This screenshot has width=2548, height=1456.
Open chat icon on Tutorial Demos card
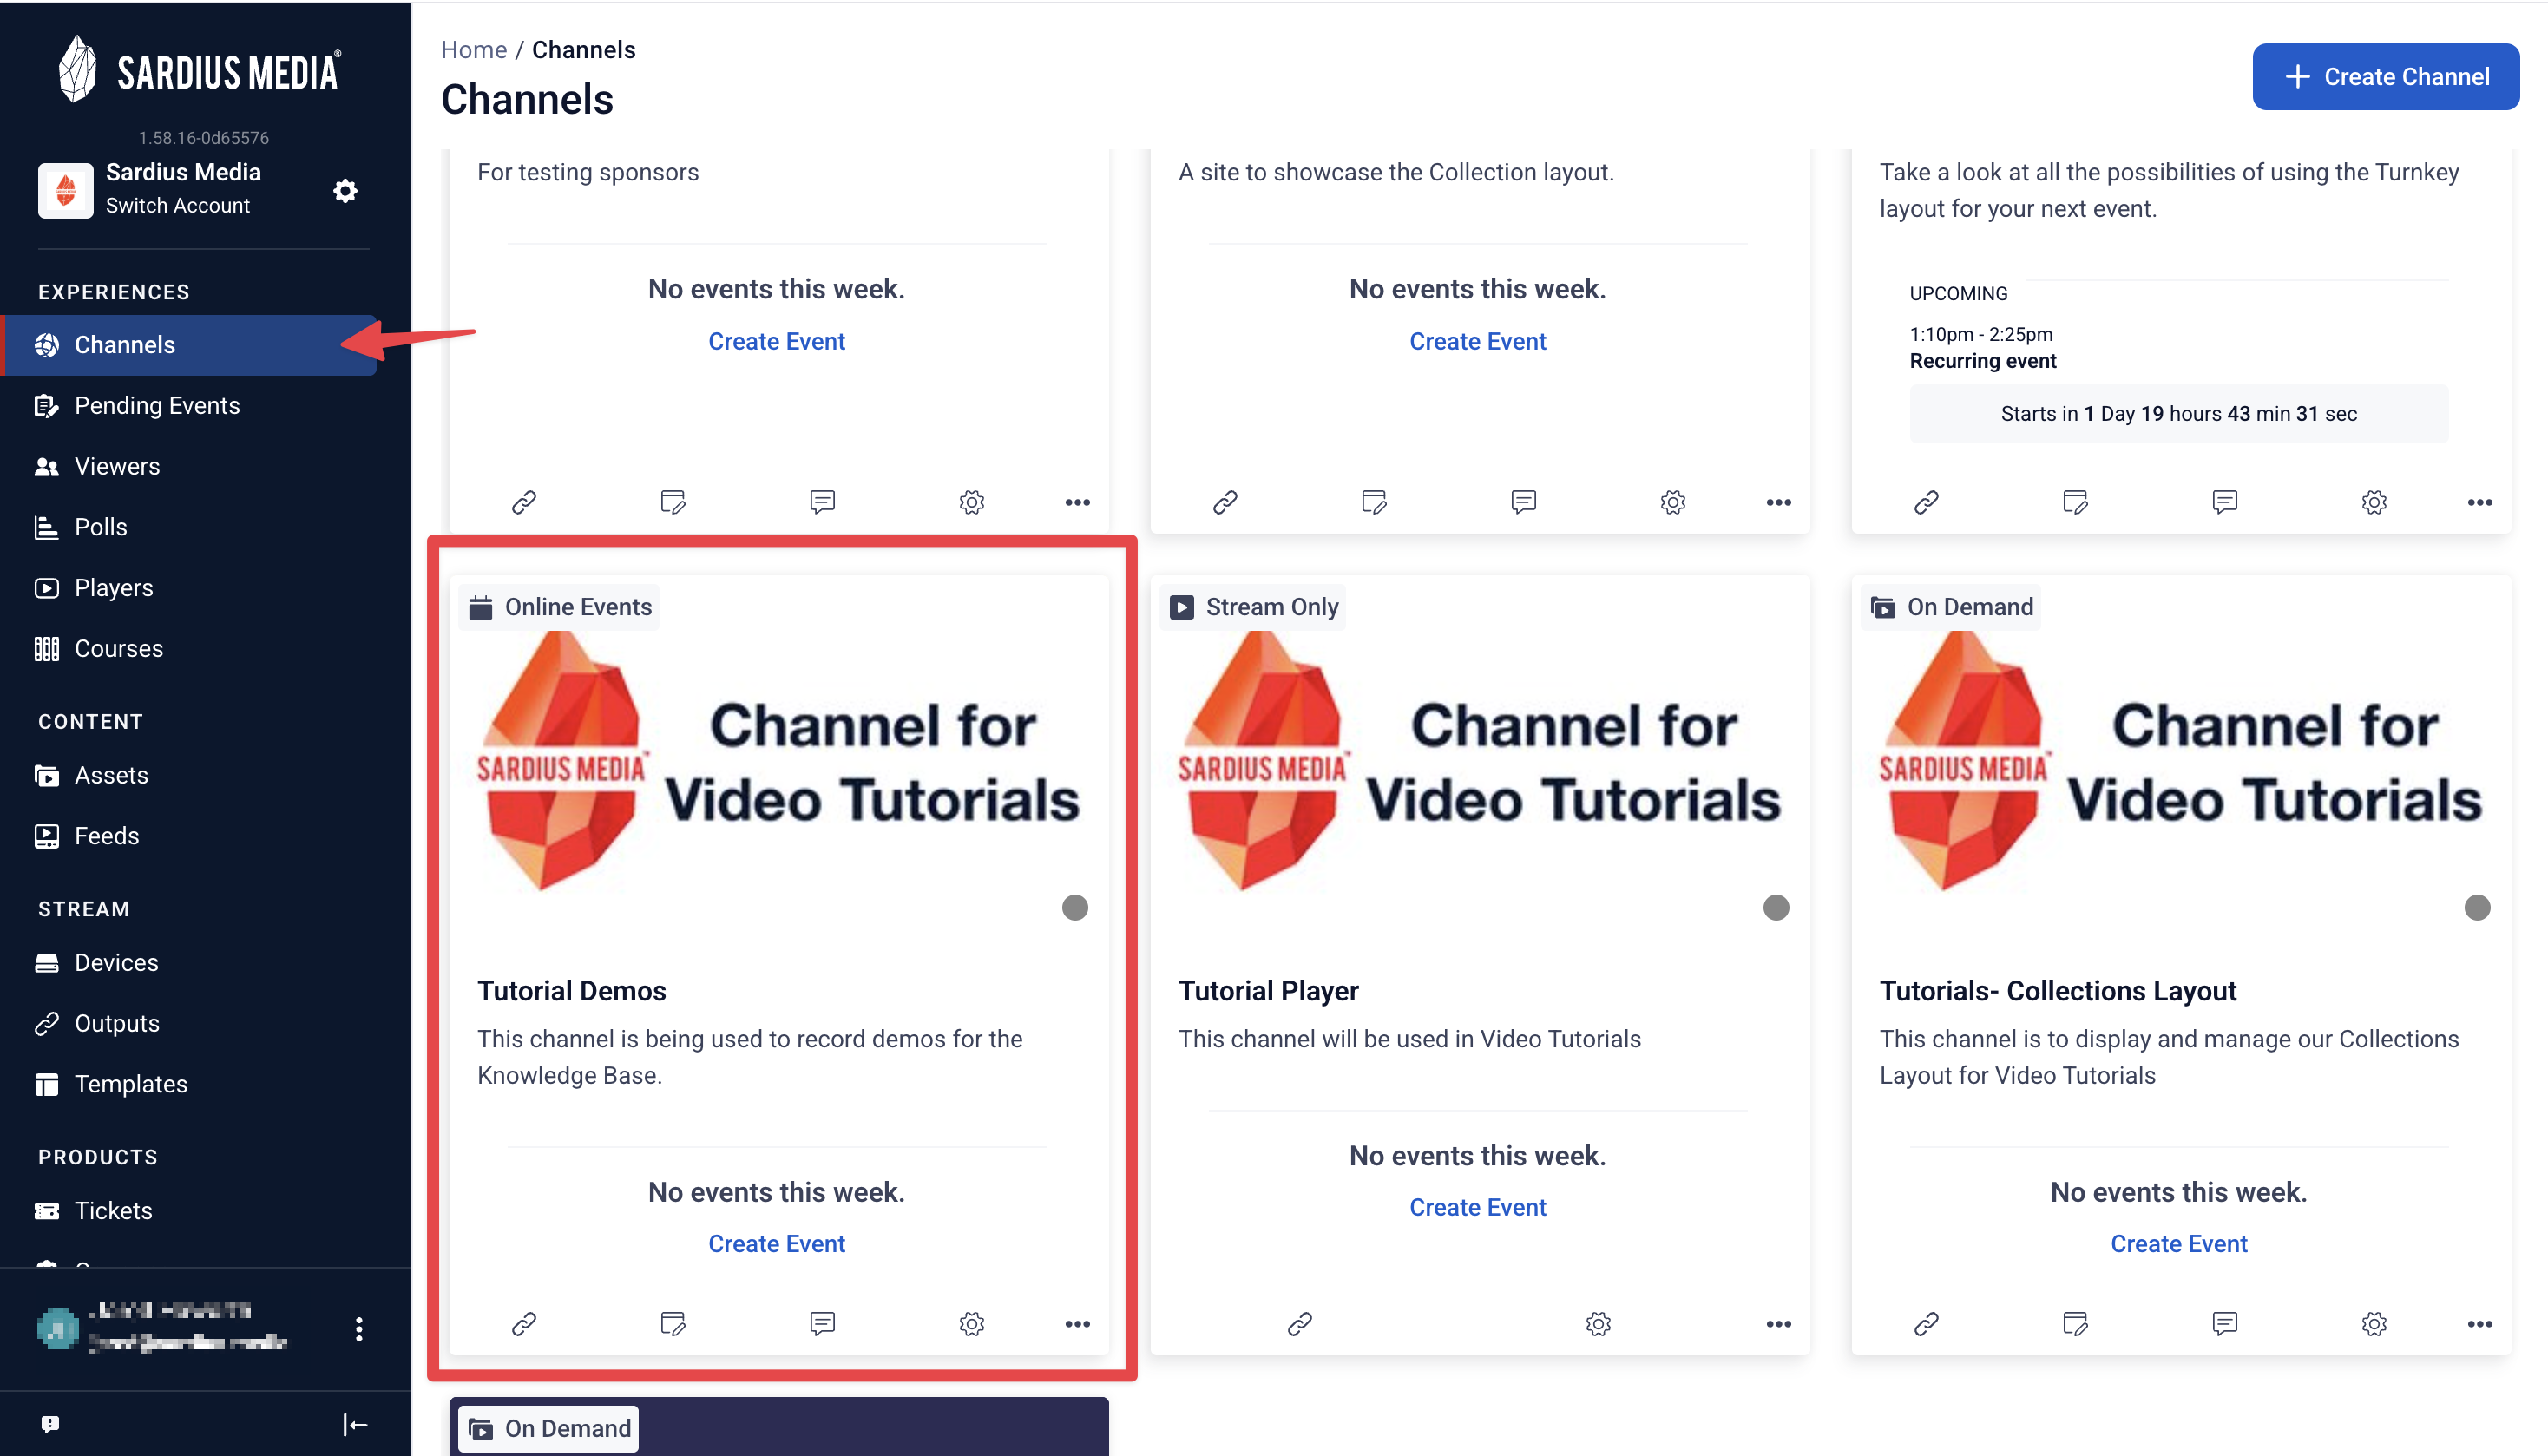(822, 1324)
